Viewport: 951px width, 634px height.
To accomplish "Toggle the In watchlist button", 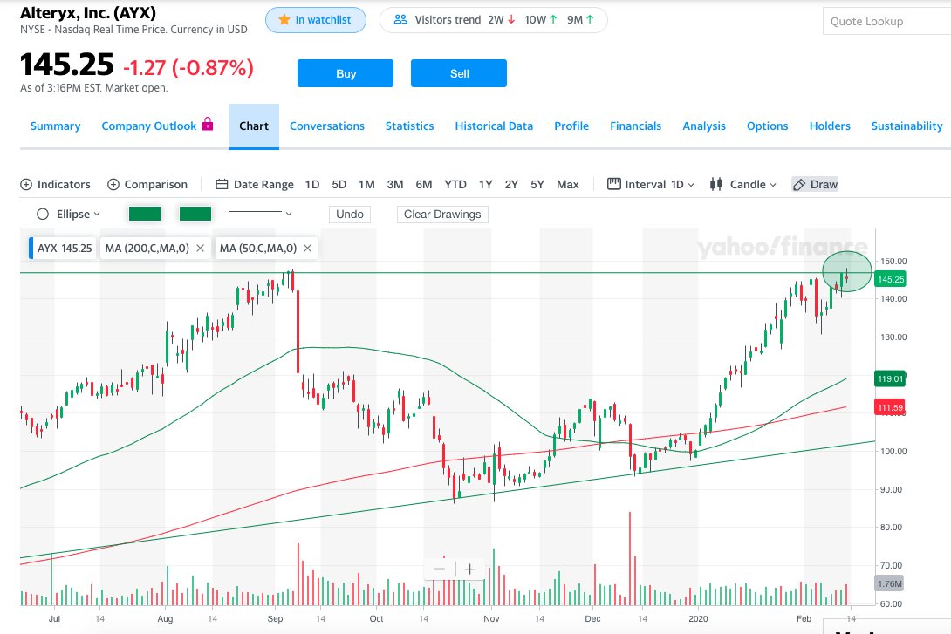I will (316, 20).
